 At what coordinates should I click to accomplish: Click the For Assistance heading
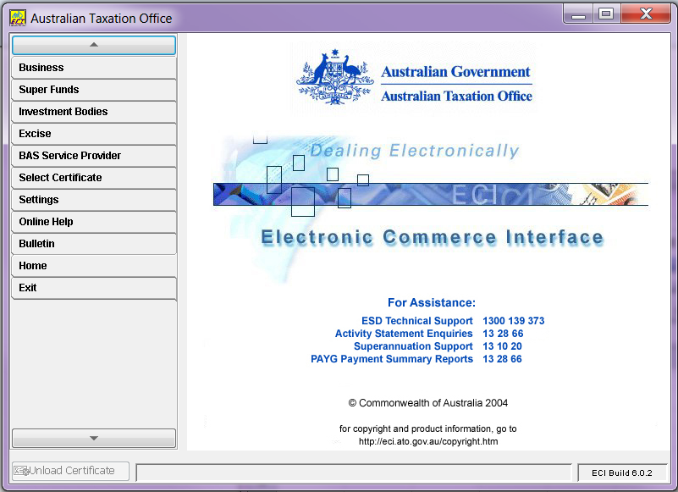pyautogui.click(x=432, y=302)
